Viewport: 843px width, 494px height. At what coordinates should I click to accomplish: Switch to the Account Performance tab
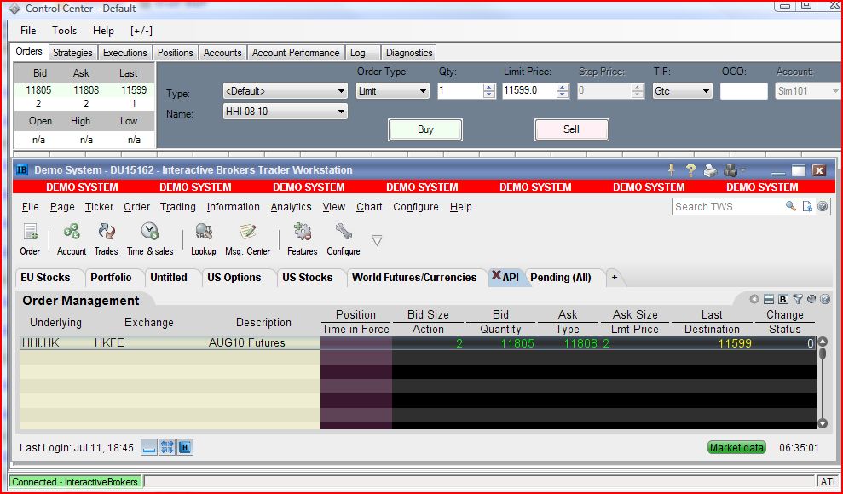[296, 53]
